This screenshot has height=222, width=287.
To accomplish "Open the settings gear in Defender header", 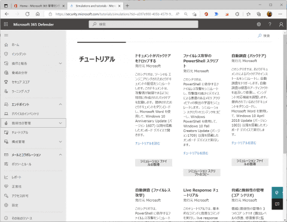I will tap(259, 24).
